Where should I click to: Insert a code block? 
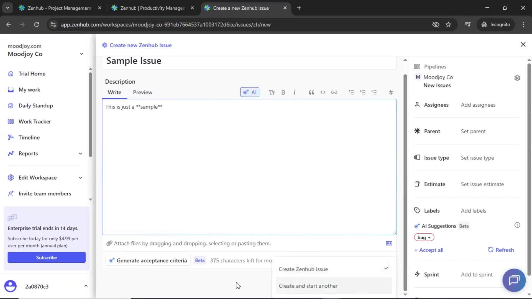[323, 92]
